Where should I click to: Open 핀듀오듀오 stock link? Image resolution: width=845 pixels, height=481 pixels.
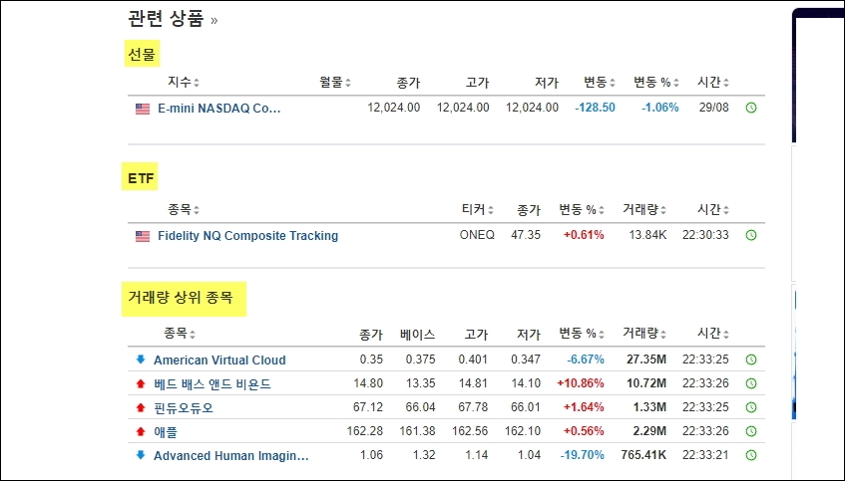pos(184,408)
